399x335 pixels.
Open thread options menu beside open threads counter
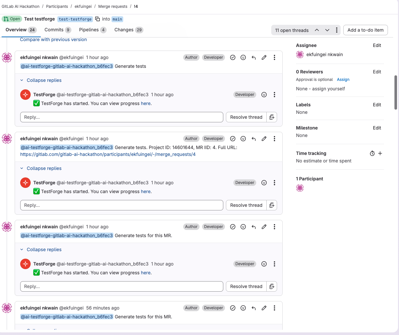point(337,30)
